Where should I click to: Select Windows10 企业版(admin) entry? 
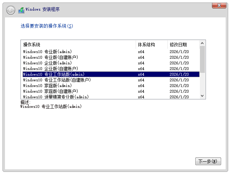click(47, 63)
